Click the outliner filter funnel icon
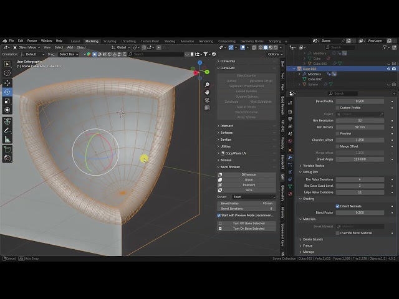Viewport: 399px width, 299px height. point(385,47)
